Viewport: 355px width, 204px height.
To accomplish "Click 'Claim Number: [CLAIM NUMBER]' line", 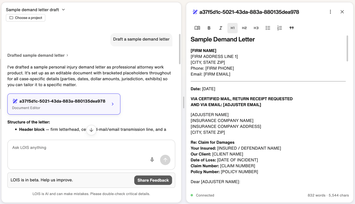I will (223, 166).
